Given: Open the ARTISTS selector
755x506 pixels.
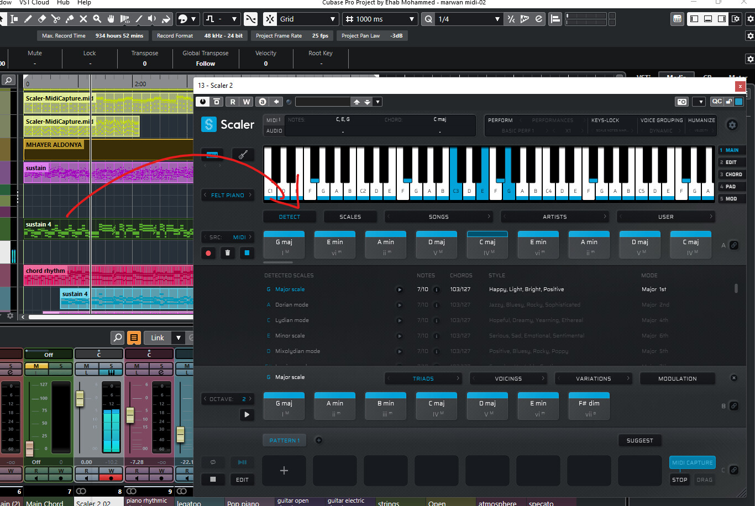Looking at the screenshot, I should tap(555, 217).
